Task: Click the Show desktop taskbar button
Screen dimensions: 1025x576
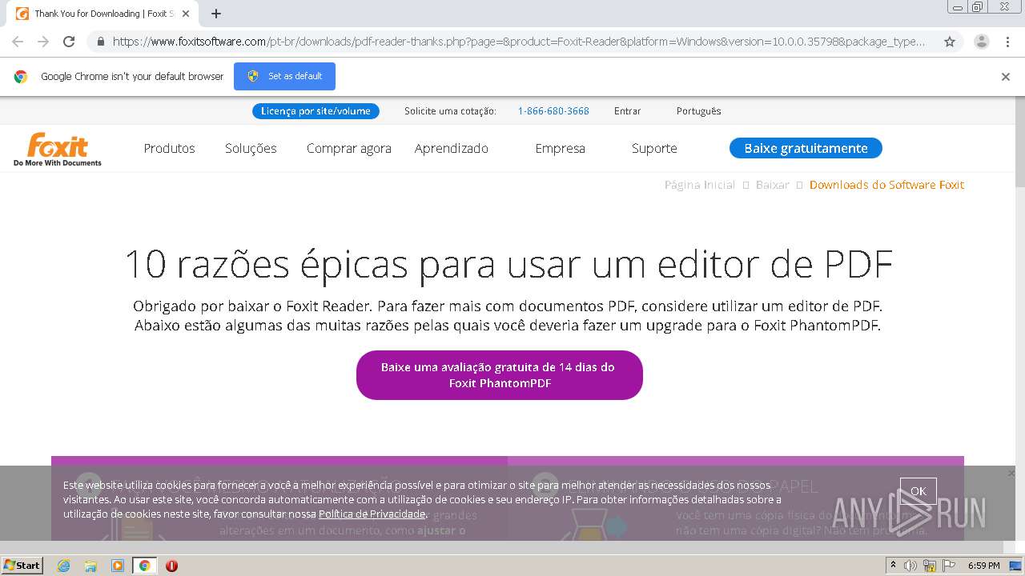Action: tap(1015, 566)
